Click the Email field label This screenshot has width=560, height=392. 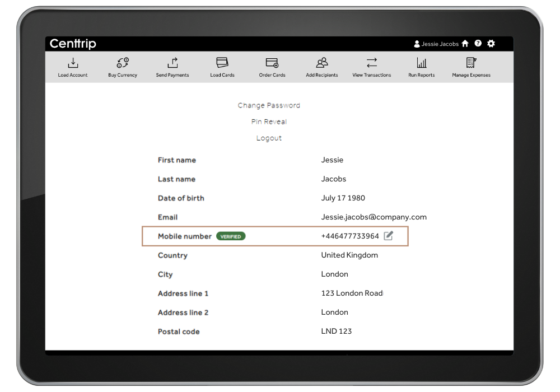coord(167,217)
